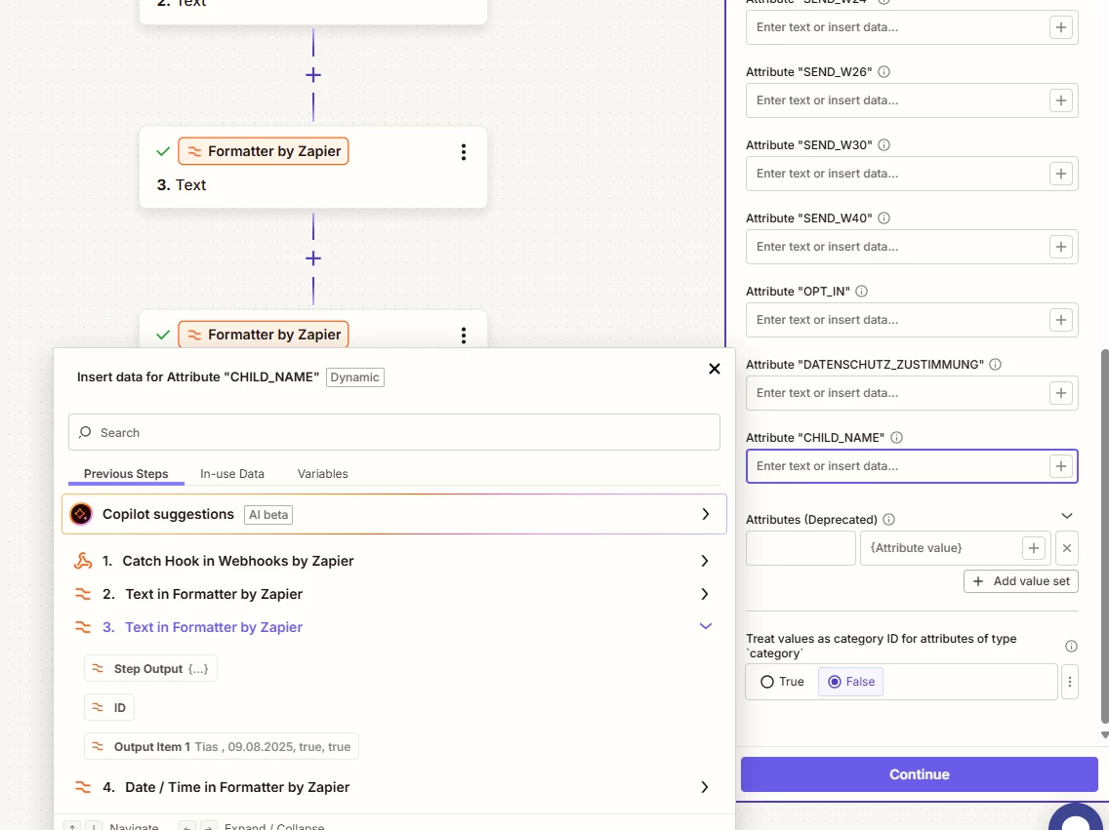This screenshot has width=1109, height=830.
Task: Open three-dot menu on step 3 Text card
Action: (x=464, y=152)
